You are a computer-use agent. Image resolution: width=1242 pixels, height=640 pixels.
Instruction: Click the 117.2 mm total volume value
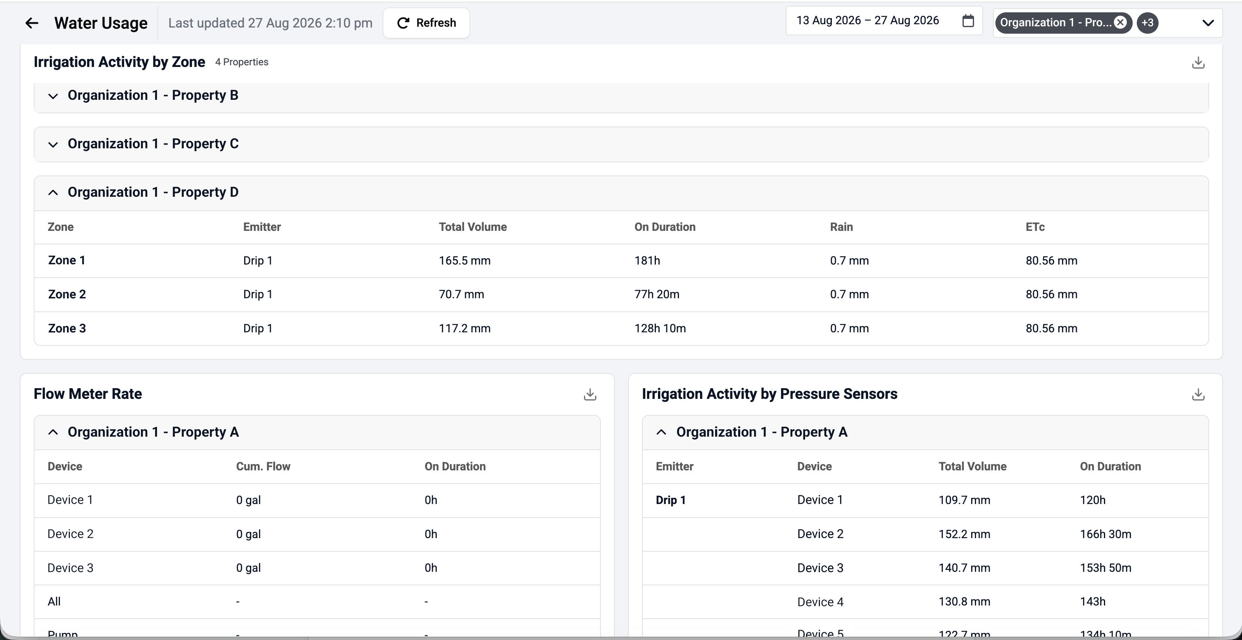pyautogui.click(x=464, y=329)
